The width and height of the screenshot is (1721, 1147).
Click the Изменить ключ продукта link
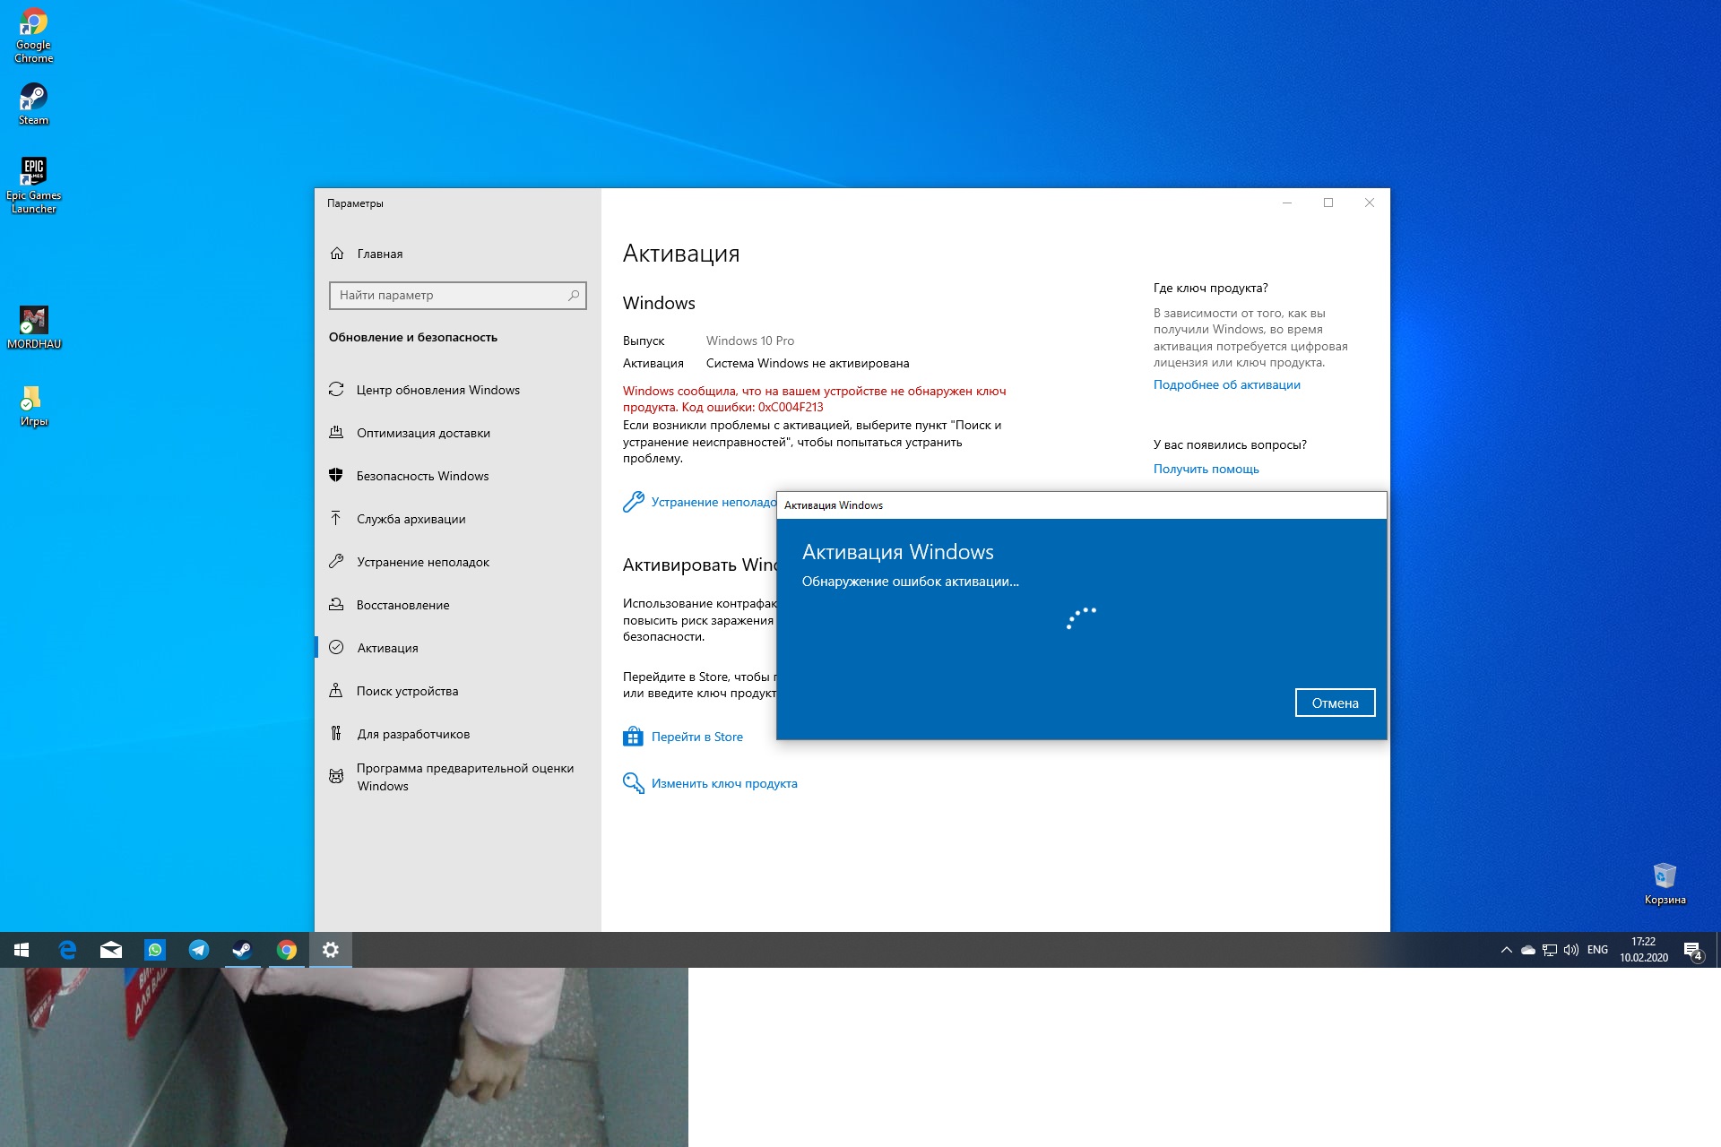coord(723,783)
